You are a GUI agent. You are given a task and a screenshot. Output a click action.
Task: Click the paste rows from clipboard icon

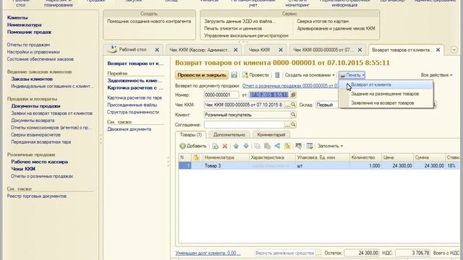pos(267,146)
